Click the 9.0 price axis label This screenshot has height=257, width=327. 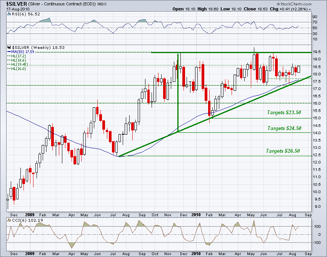point(317,207)
